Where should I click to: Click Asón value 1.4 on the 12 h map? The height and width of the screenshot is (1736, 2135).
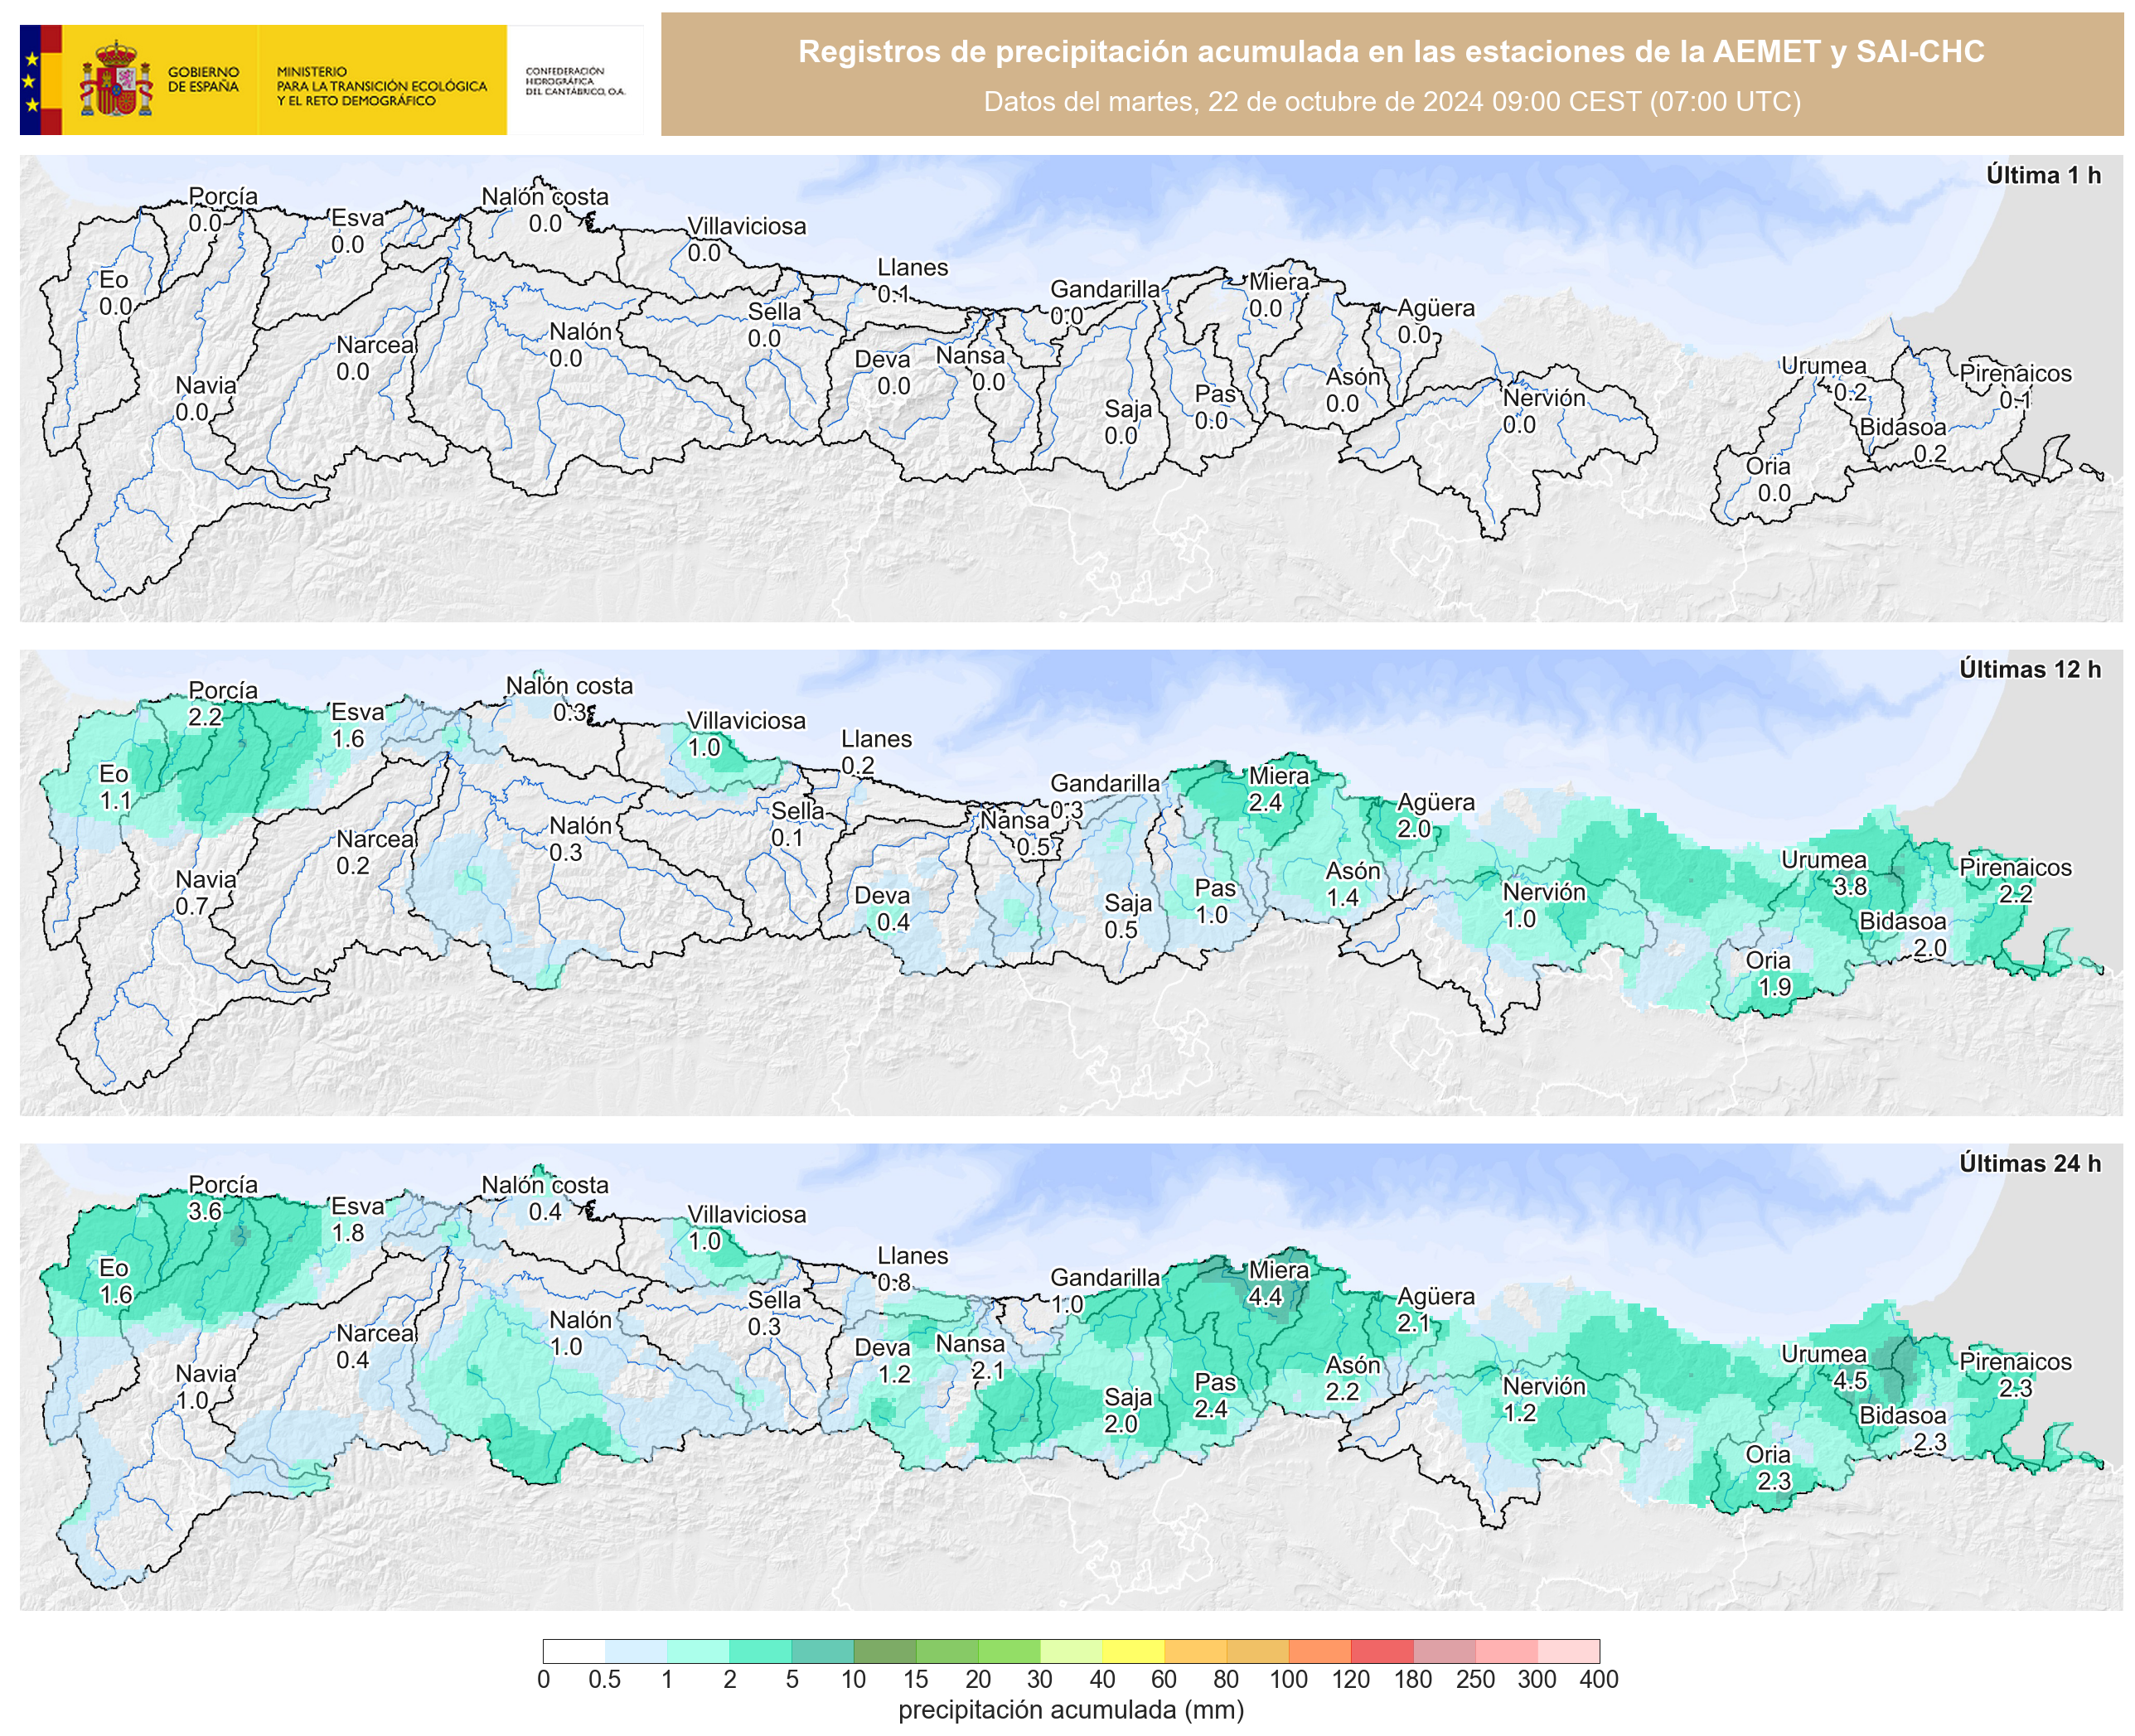[1342, 898]
